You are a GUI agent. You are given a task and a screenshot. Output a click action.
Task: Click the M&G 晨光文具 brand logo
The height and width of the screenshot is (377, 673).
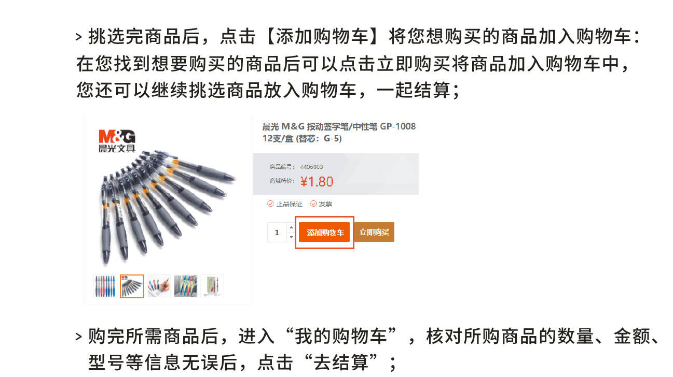117,141
